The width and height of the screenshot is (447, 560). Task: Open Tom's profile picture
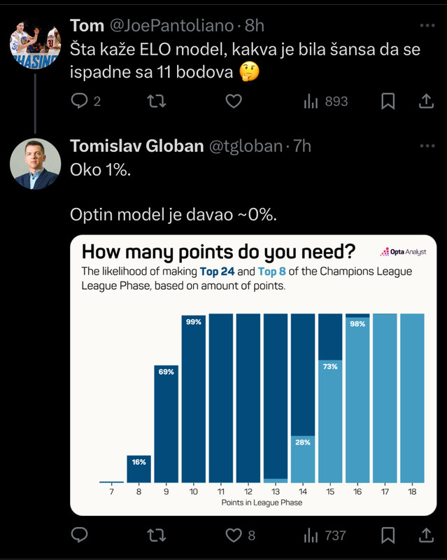coord(35,43)
